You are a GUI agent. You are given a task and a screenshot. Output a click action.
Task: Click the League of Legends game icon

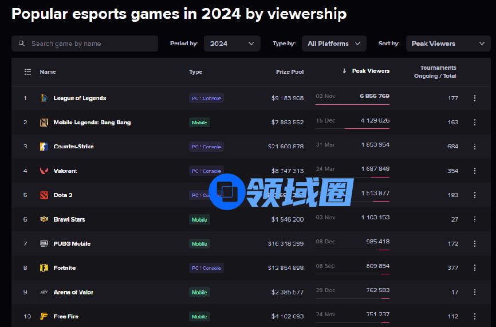tap(44, 98)
